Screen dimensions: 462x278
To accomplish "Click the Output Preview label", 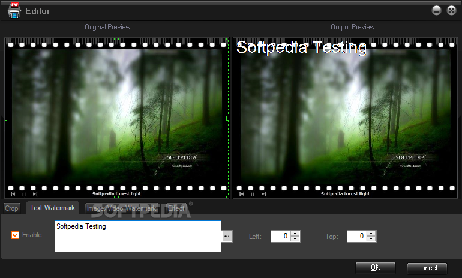I will 353,27.
